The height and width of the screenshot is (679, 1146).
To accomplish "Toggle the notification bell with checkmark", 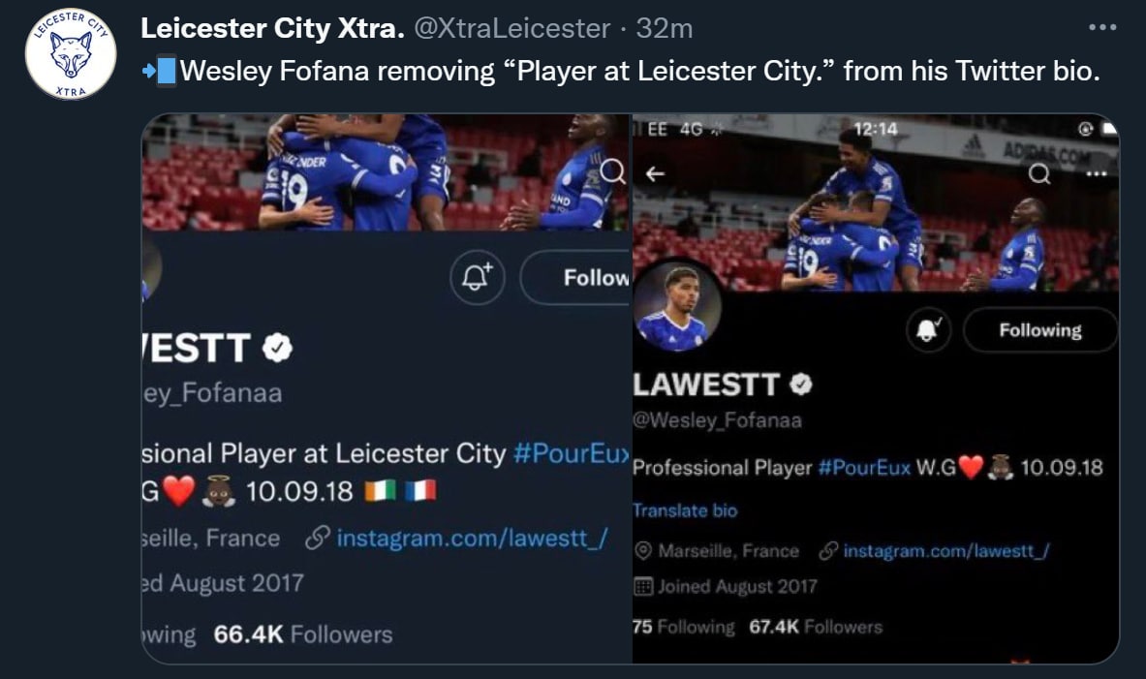I will tap(929, 330).
